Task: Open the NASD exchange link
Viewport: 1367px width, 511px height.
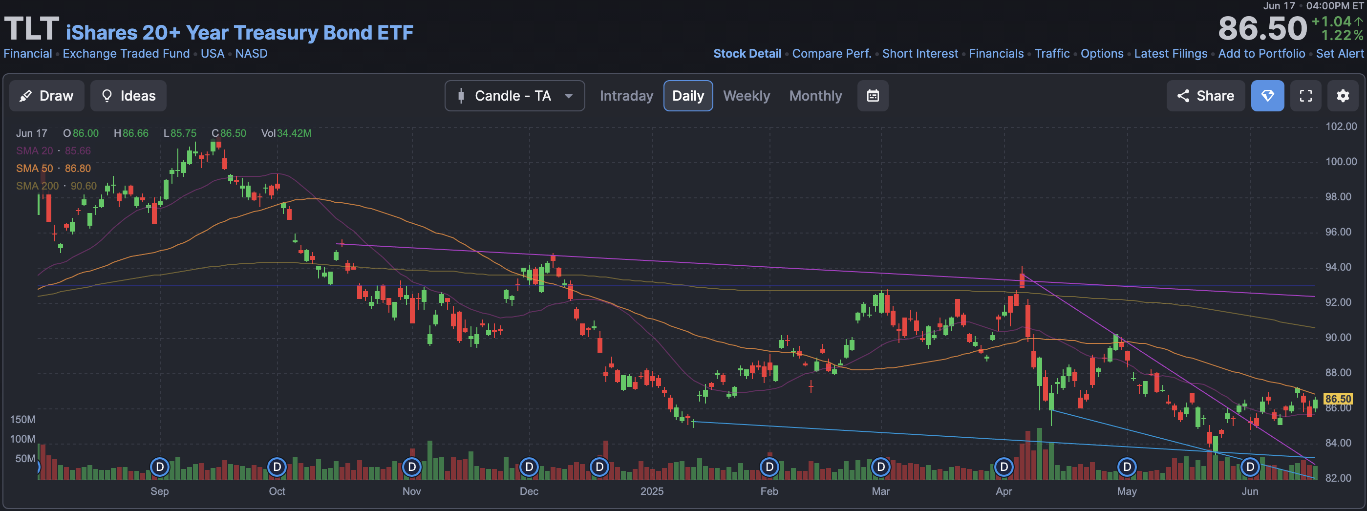Action: [252, 54]
